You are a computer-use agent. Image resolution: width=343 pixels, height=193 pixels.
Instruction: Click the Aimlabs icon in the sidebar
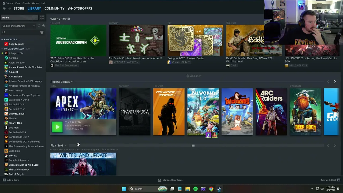point(6,58)
